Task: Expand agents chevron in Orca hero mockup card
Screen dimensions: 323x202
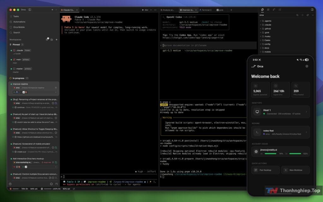Action: tap(56, 167)
